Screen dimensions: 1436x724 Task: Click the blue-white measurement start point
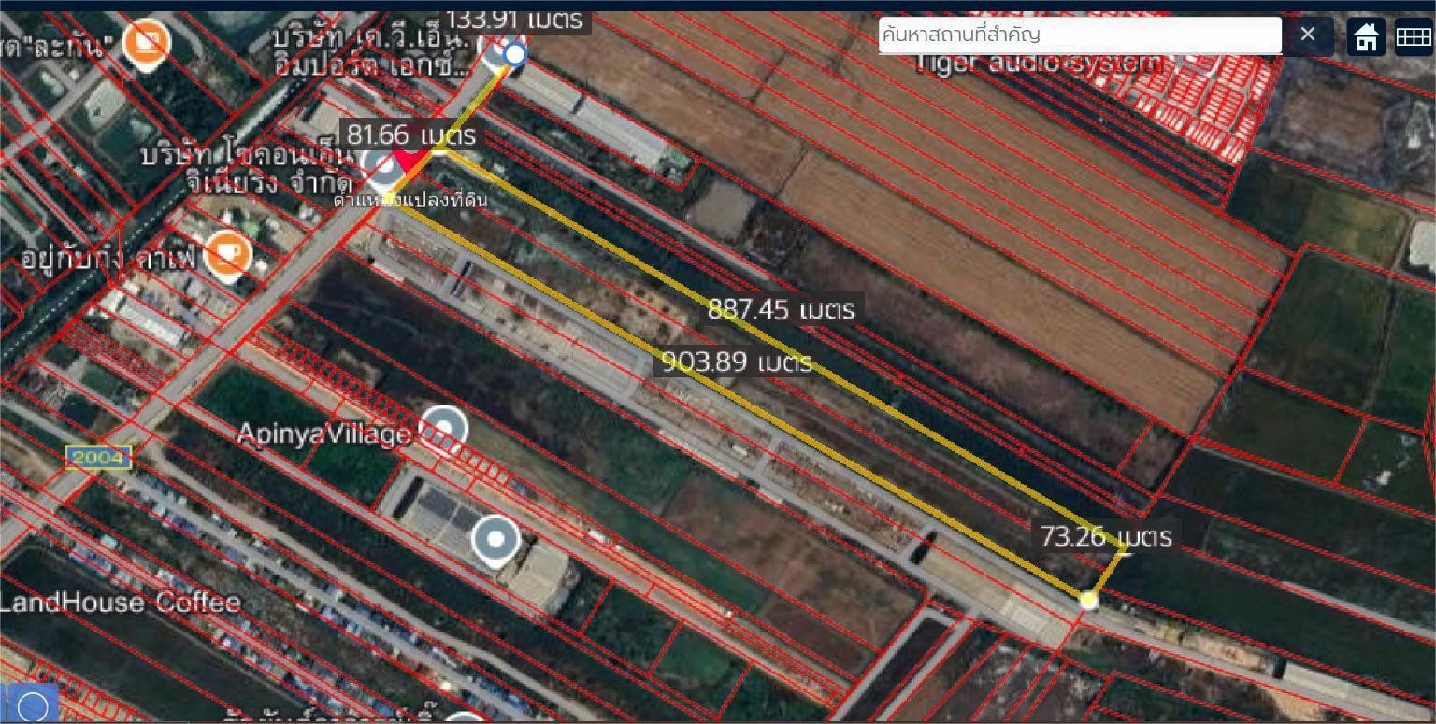pos(514,54)
